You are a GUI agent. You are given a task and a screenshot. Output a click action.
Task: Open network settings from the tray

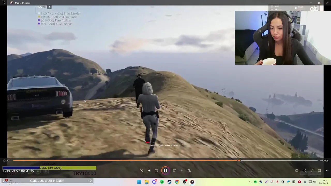tap(310, 182)
